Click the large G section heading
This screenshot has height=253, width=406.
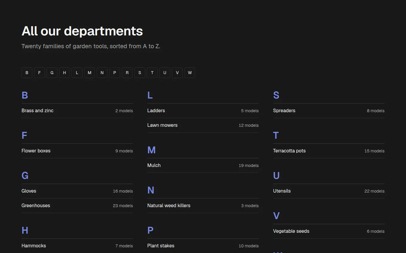(x=25, y=176)
